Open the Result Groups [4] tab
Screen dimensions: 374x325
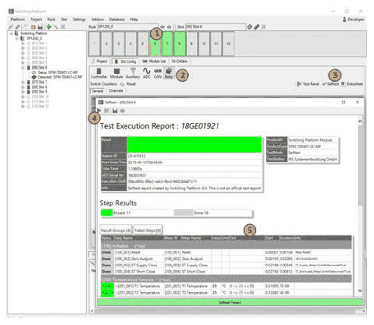click(x=116, y=230)
